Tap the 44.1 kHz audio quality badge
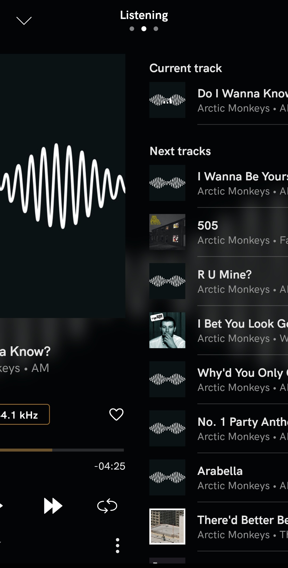This screenshot has width=288, height=568. point(25,414)
